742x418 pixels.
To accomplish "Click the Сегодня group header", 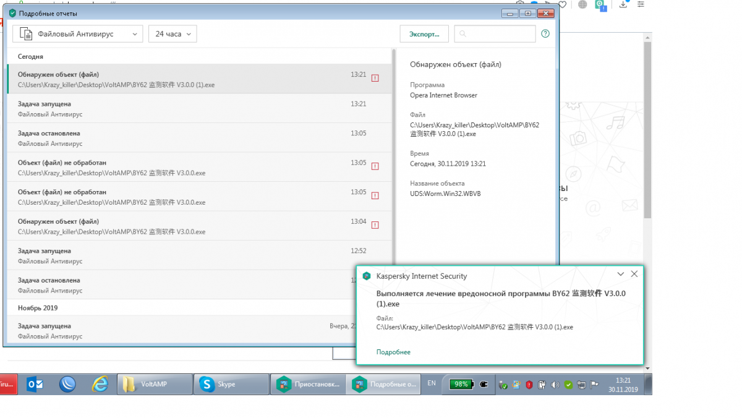I will tap(30, 56).
